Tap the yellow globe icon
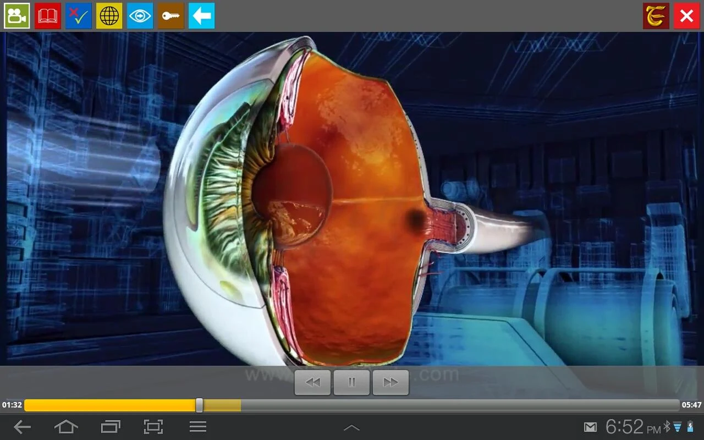704x440 pixels. (109, 16)
